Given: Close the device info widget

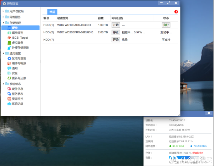Looking at the screenshot, I should tap(209, 114).
